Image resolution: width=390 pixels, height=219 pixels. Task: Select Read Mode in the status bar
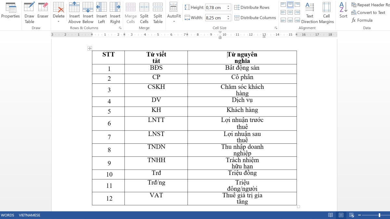(331, 215)
